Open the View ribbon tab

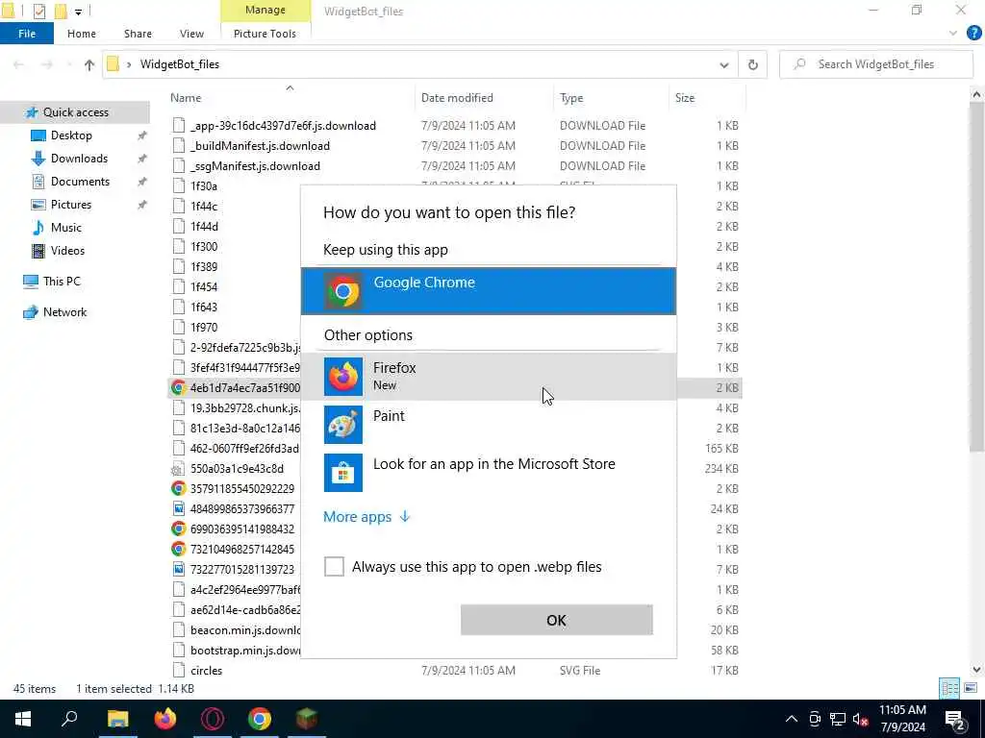pyautogui.click(x=191, y=34)
